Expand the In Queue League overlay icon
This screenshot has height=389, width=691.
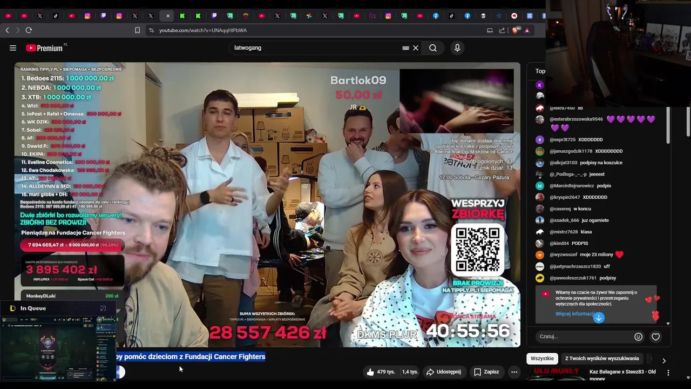click(103, 308)
